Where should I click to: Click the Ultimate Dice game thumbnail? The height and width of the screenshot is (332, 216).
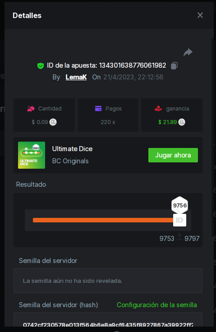pyautogui.click(x=32, y=155)
